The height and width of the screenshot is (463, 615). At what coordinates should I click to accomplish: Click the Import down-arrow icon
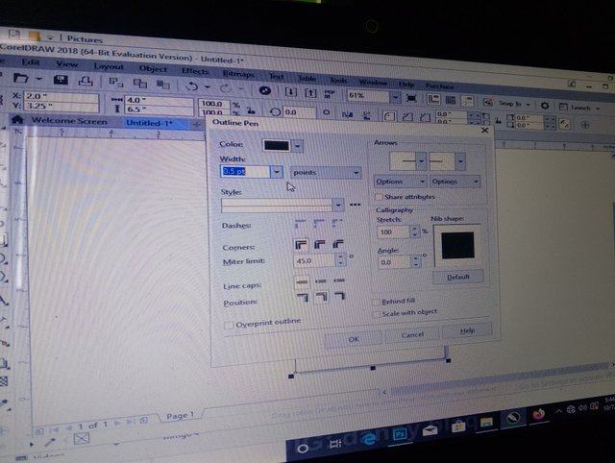point(290,92)
